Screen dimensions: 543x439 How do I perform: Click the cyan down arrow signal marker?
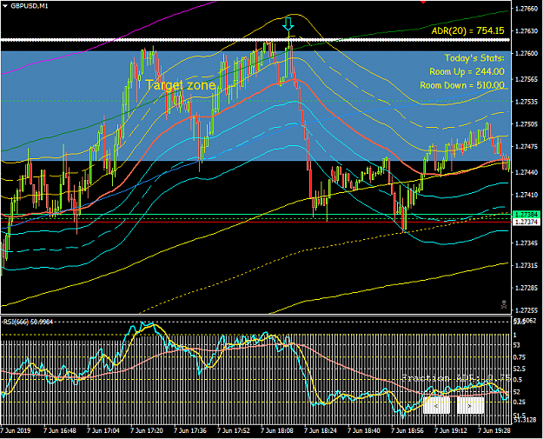pos(288,24)
